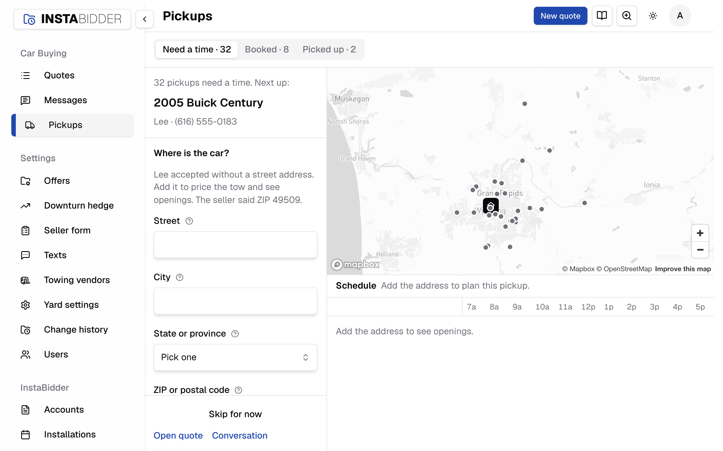The width and height of the screenshot is (723, 451).
Task: Click the State or province help icon
Action: point(235,334)
